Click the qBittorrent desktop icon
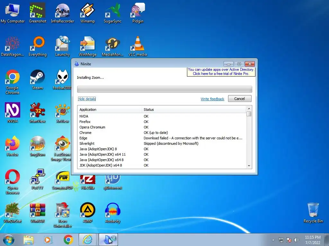Screen dimensions: 329x246 [x=113, y=183]
